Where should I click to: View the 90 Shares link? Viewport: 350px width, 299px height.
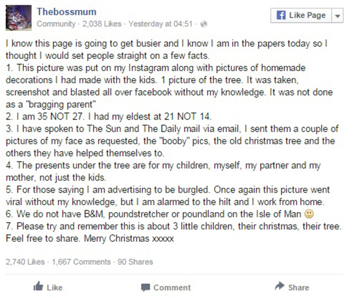135,262
